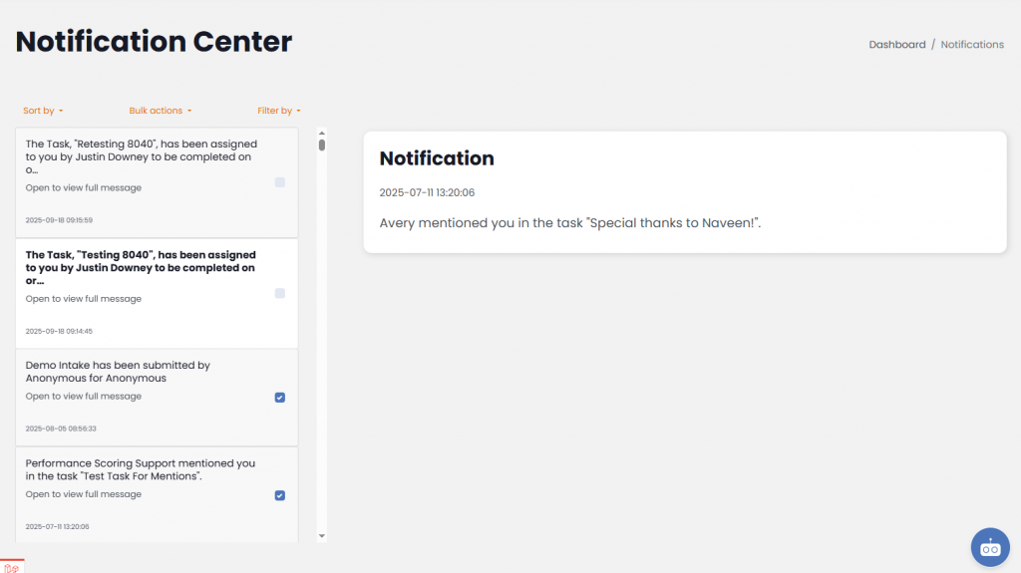The height and width of the screenshot is (573, 1021).
Task: Select the "Retesting 8040" task notification
Action: coord(142,156)
